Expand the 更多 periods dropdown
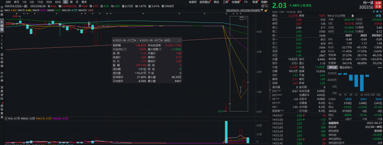Viewport: 383px width, 145px height. pos(84,2)
